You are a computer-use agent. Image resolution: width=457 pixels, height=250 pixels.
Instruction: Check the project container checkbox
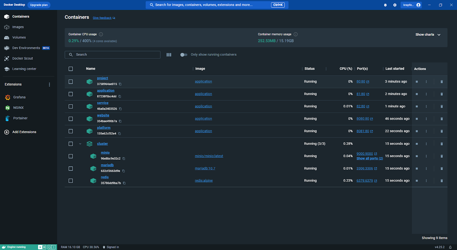71,82
